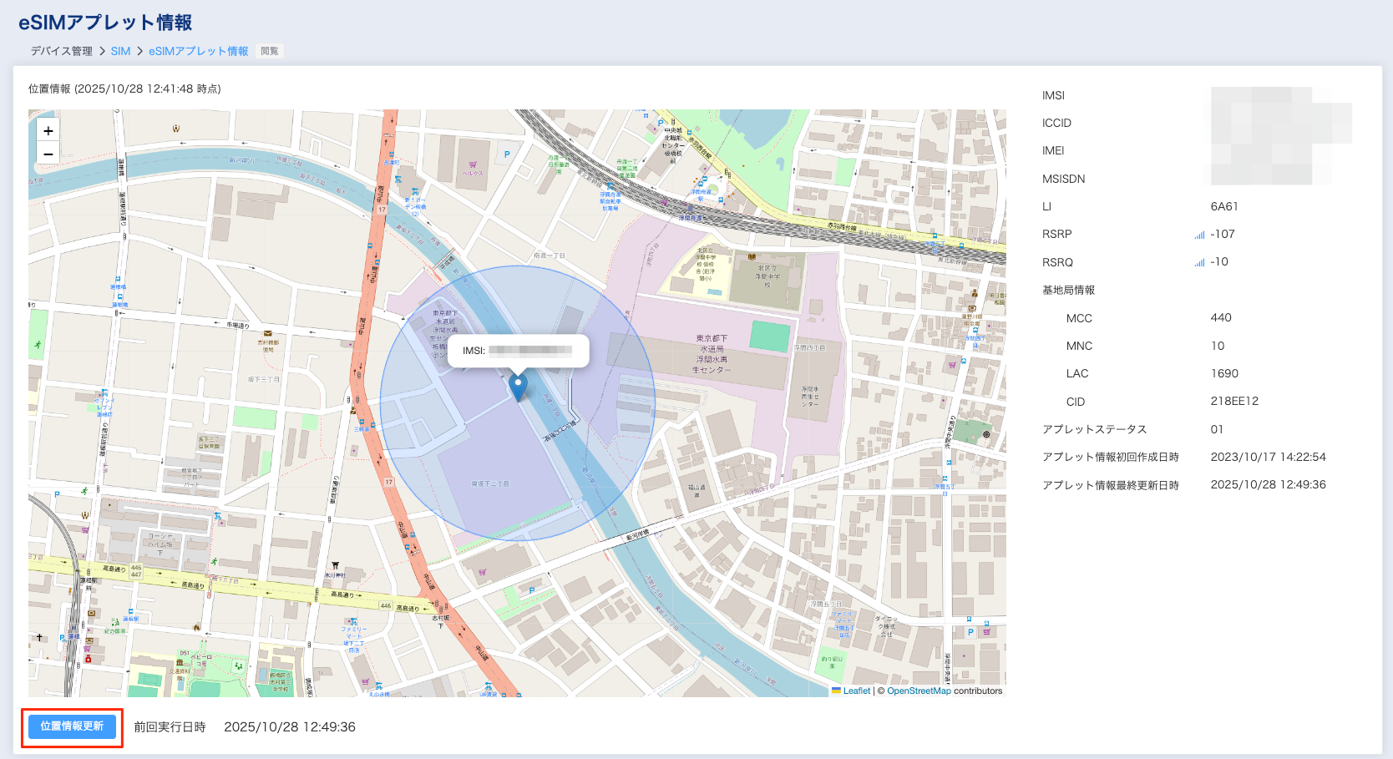Click the 東京都下水道局 浮間水再生センター map label
The width and height of the screenshot is (1393, 759).
(x=712, y=354)
